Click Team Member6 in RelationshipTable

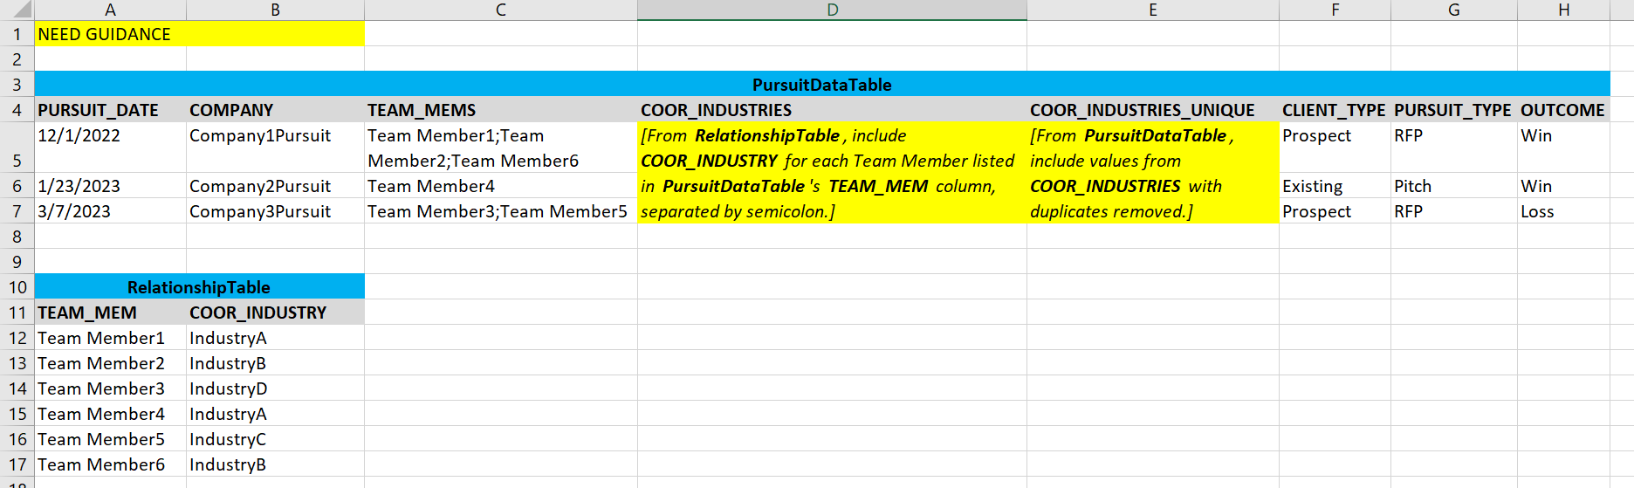pos(110,464)
